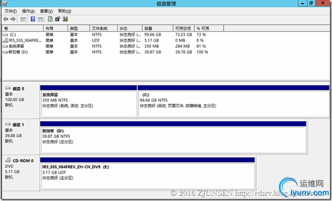Viewport: 332px width, 201px height.
Task: Click the Back arrow toolbar icon
Action: (x=6, y=19)
